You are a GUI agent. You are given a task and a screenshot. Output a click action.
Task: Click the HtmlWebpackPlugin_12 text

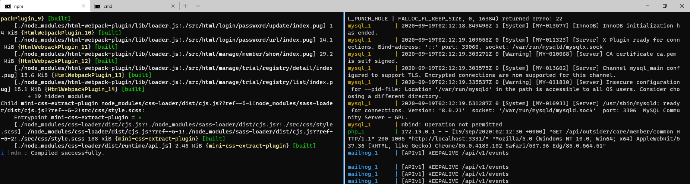[x=54, y=61]
